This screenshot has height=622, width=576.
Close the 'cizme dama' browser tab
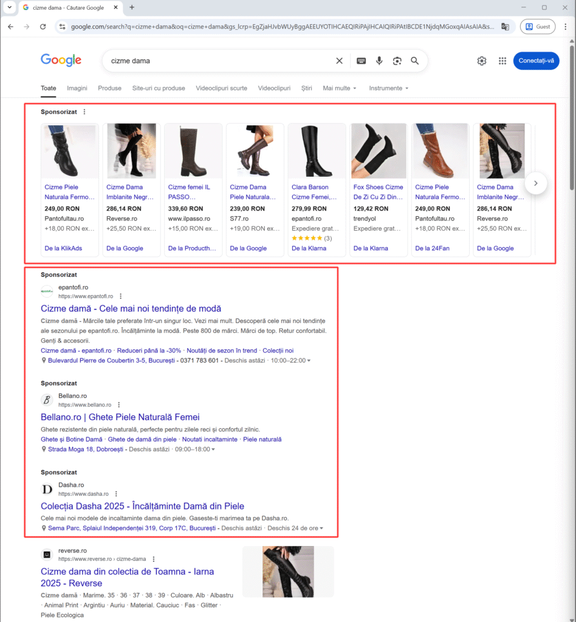(116, 7)
